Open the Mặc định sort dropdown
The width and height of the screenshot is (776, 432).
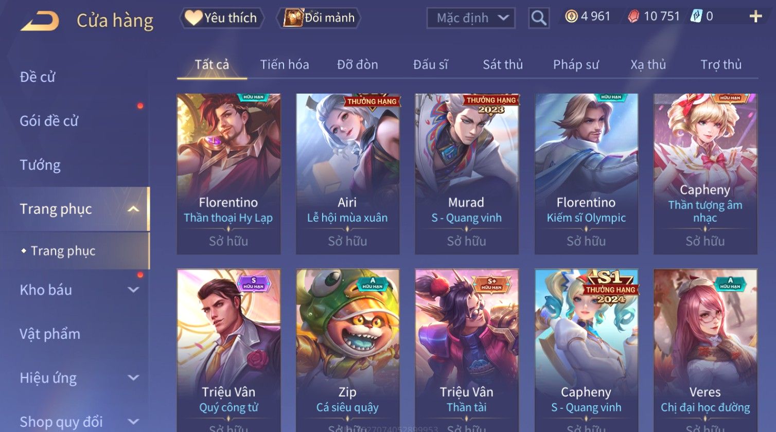(471, 19)
